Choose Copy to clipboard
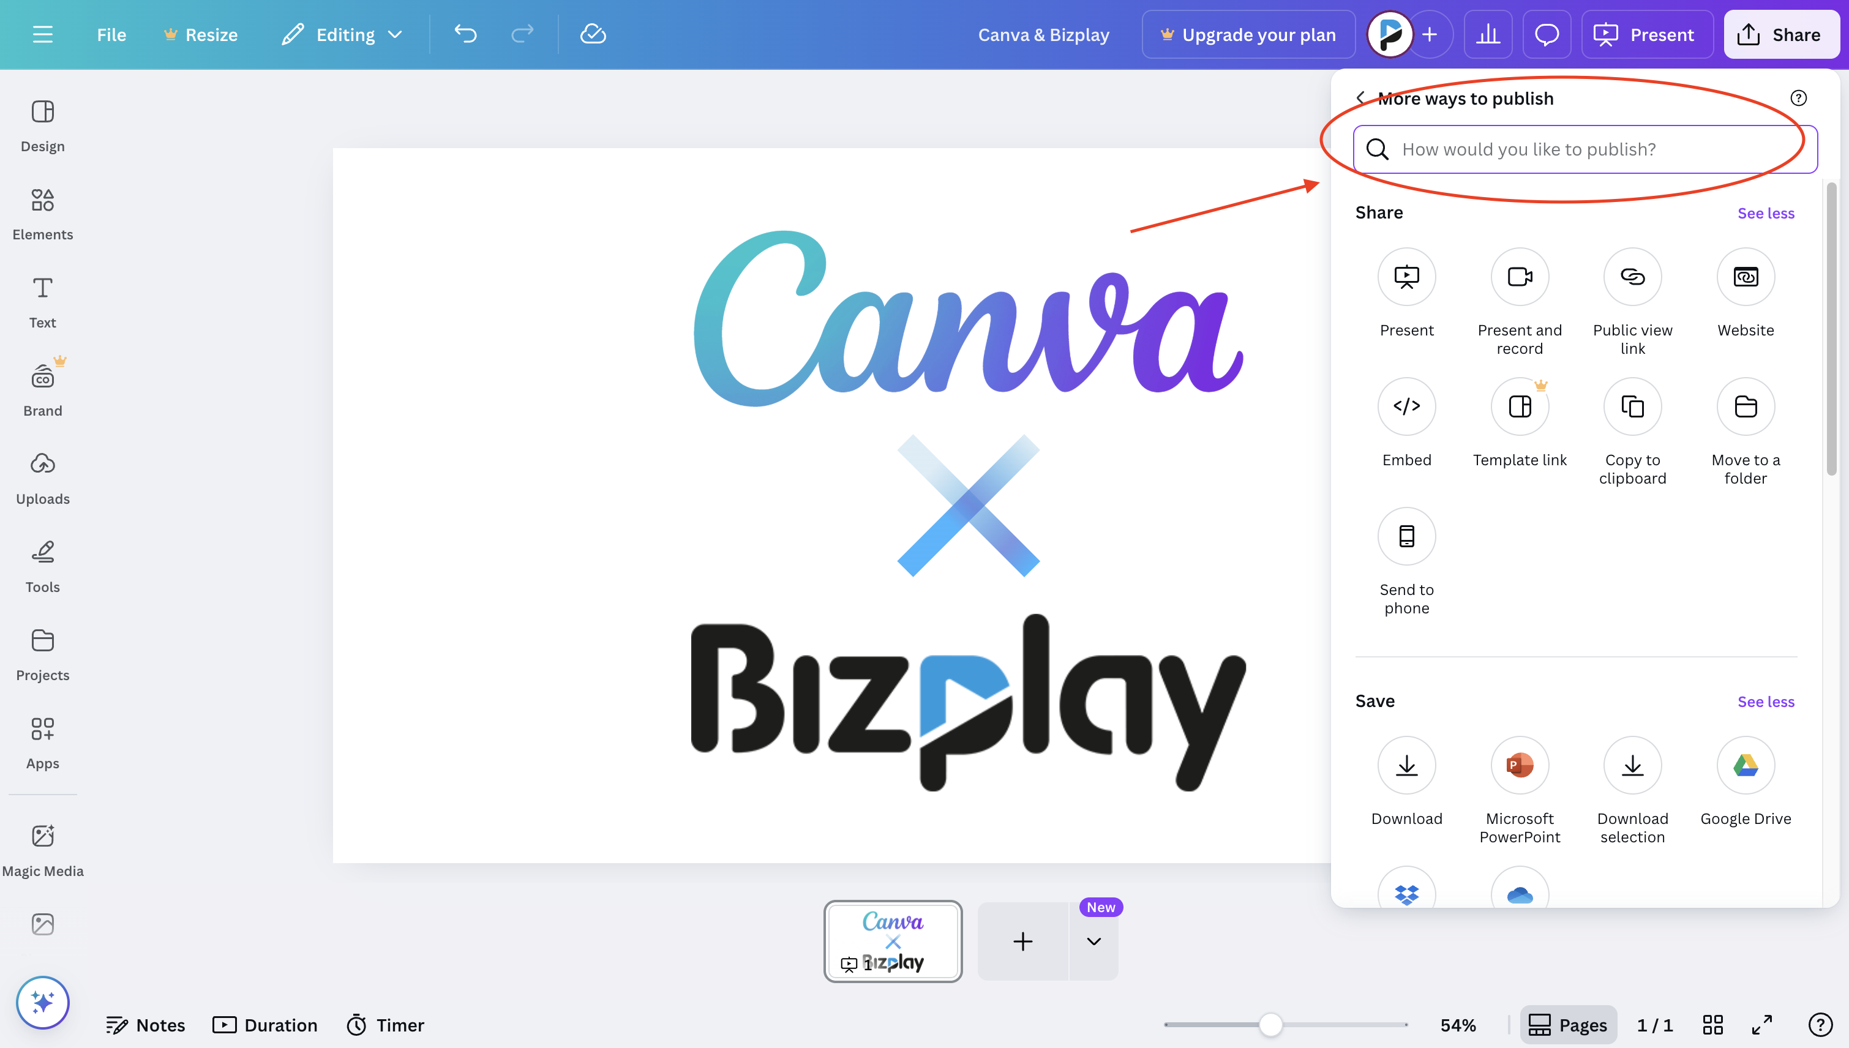This screenshot has height=1048, width=1849. click(1632, 432)
